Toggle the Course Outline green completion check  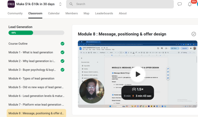pos(62,43)
